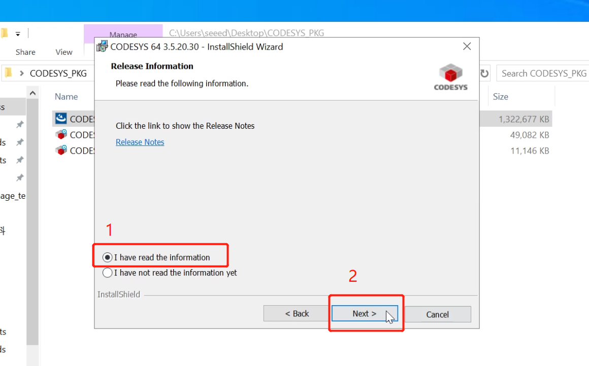589x366 pixels.
Task: Open the Release Notes link
Action: coord(140,142)
